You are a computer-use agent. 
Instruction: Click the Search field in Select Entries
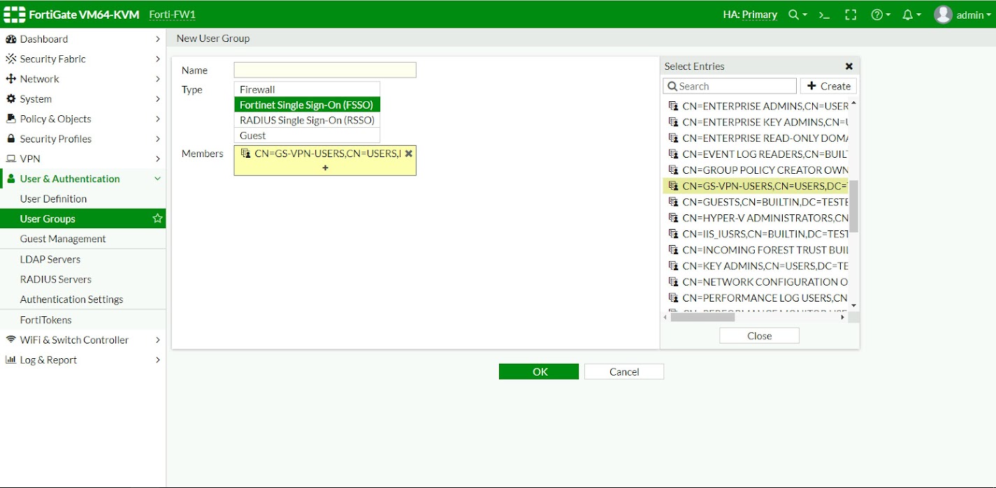730,86
